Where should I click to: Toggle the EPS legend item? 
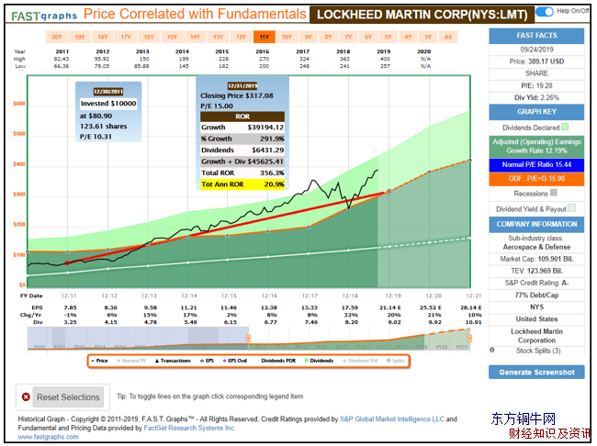pos(208,361)
